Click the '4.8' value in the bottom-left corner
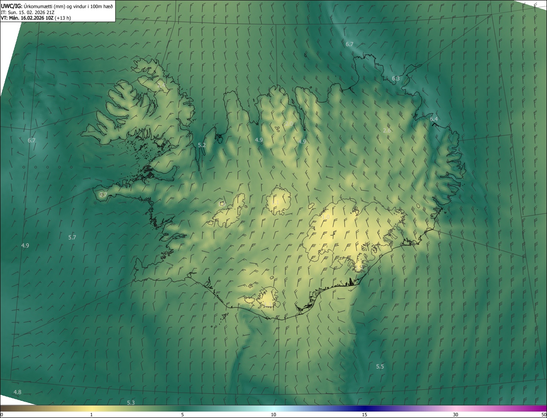 [17, 392]
